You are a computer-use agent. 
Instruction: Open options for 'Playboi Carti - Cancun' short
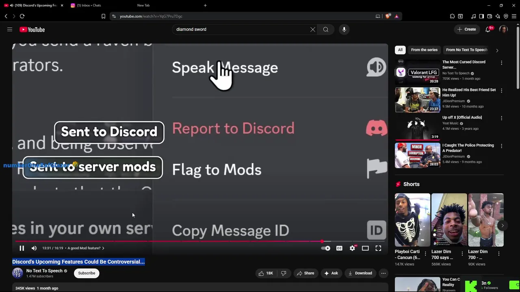pos(425,254)
